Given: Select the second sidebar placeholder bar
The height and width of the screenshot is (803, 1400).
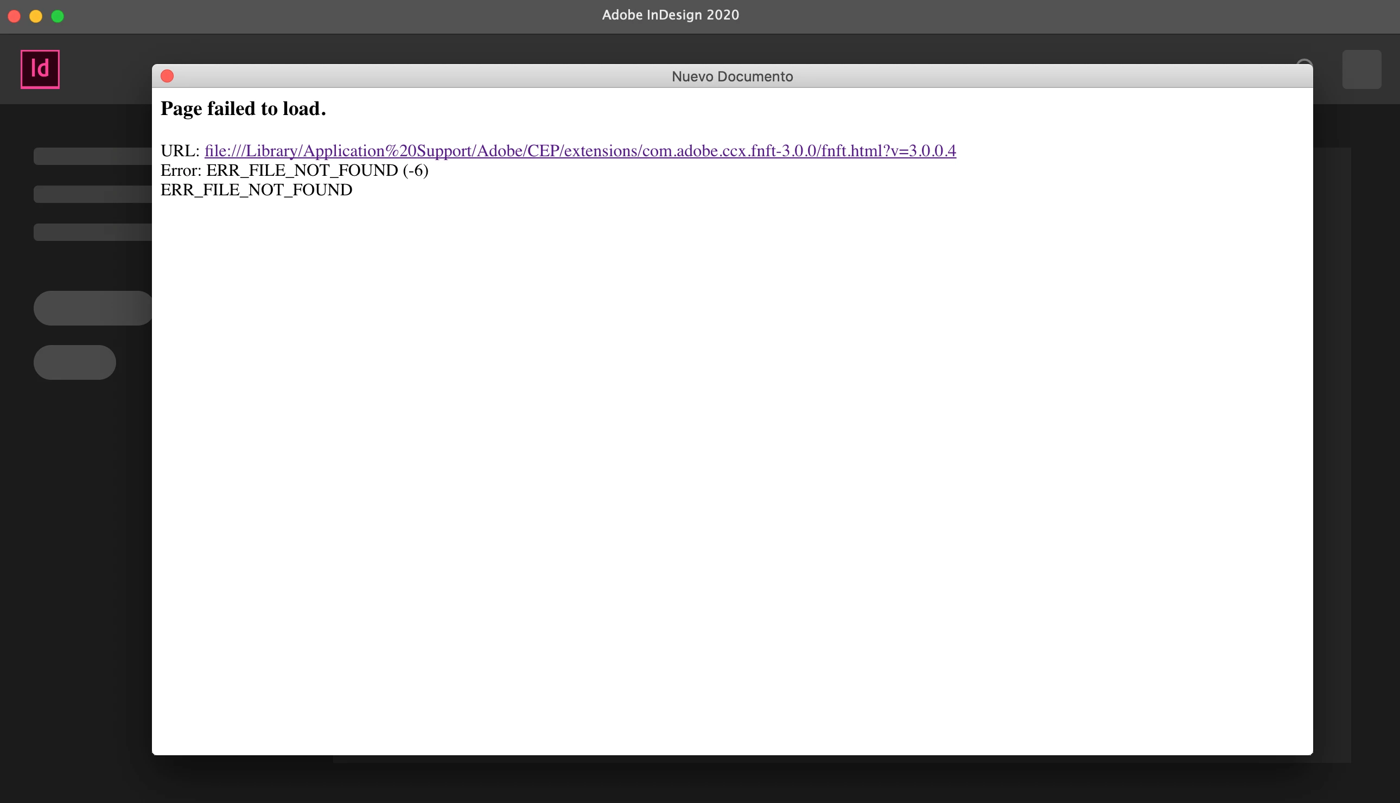Looking at the screenshot, I should point(92,194).
